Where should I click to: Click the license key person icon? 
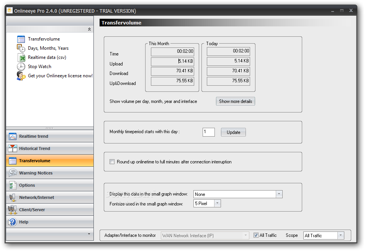point(21,76)
